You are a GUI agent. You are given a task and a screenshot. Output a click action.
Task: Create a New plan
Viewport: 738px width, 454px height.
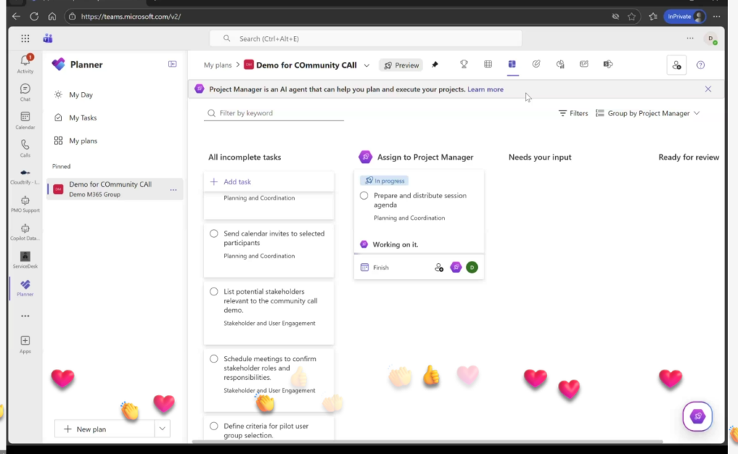[105, 429]
